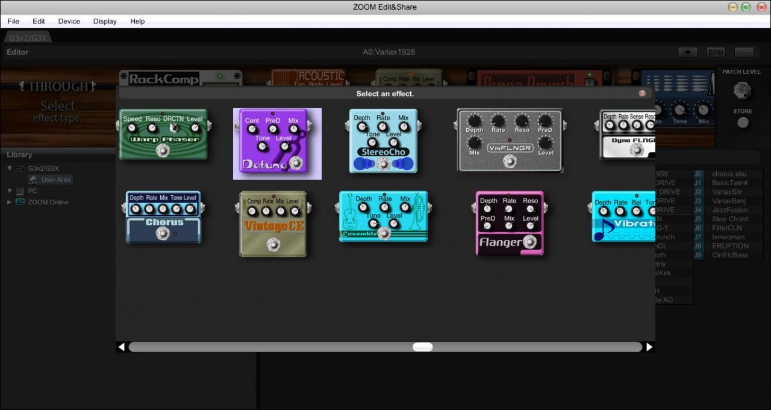Click the Acoustic pedal in the editor

[308, 78]
